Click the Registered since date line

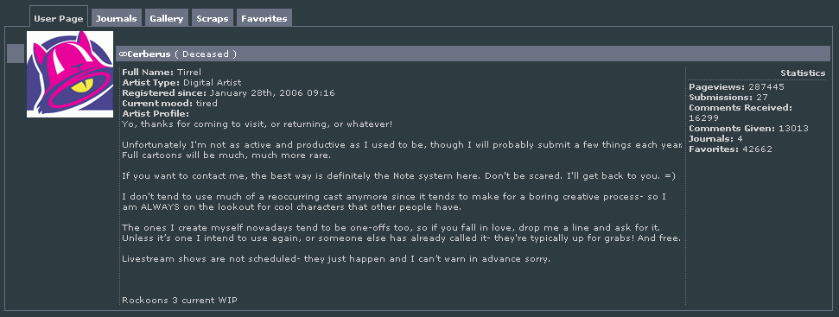point(228,93)
